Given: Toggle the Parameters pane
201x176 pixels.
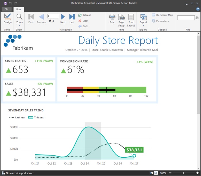Looking at the screenshot, I should click(160, 21).
